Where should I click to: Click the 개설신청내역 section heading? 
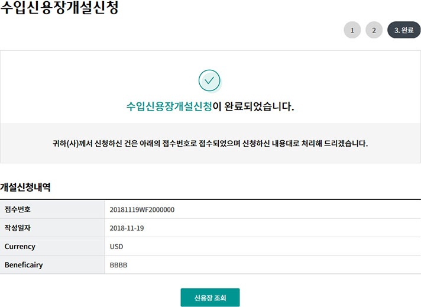point(25,187)
